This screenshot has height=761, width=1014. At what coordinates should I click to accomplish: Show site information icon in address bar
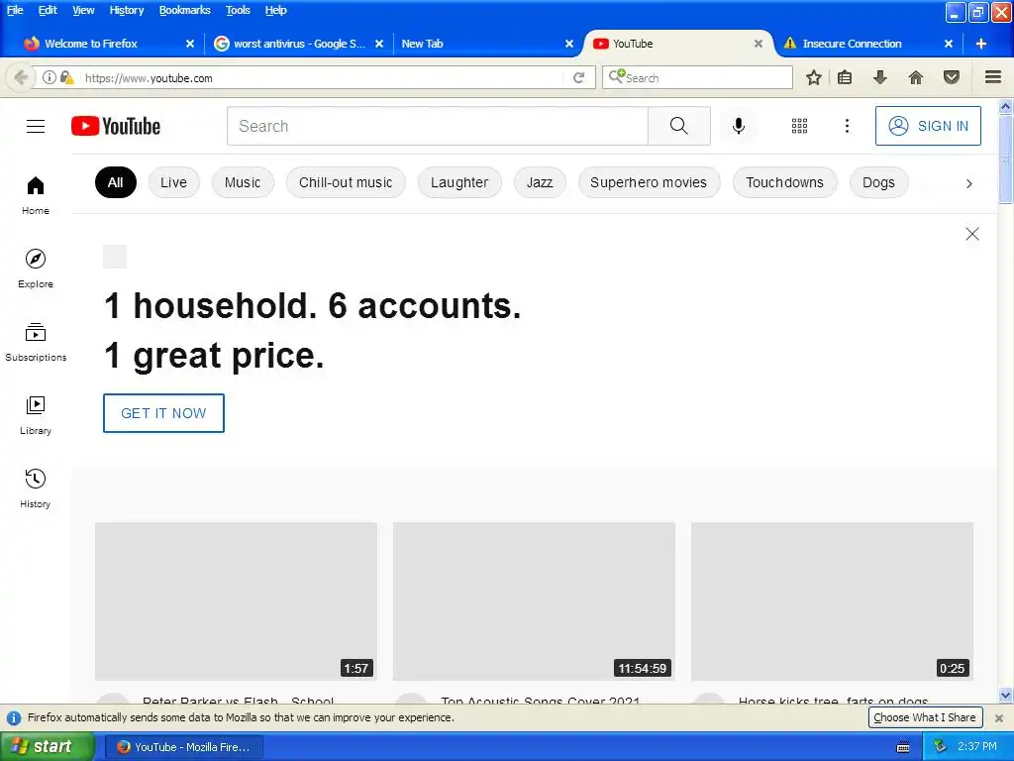click(49, 77)
